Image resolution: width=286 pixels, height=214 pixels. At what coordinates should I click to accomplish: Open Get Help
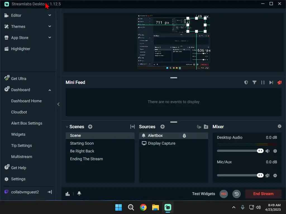pyautogui.click(x=18, y=168)
